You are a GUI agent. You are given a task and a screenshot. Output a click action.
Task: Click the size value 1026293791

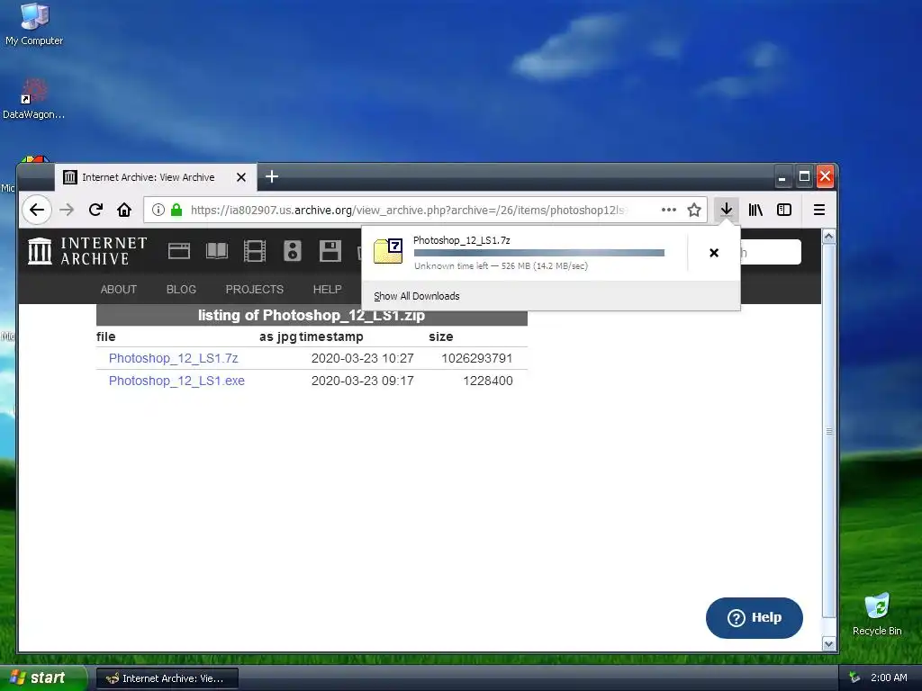click(x=477, y=358)
